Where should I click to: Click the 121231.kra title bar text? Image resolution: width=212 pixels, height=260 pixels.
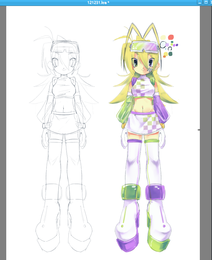pos(98,3)
